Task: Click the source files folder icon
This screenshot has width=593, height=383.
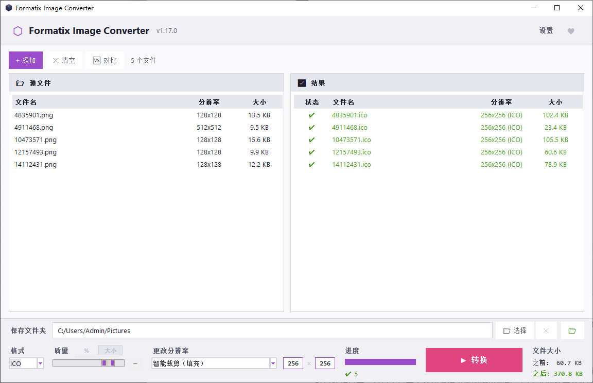Action: pos(20,83)
